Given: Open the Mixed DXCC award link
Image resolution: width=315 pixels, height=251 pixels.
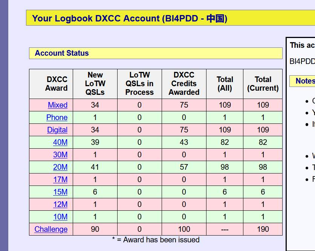Looking at the screenshot, I should [58, 105].
